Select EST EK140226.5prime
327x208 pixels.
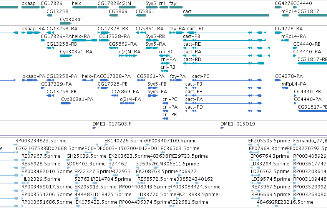pyautogui.click(x=106, y=145)
